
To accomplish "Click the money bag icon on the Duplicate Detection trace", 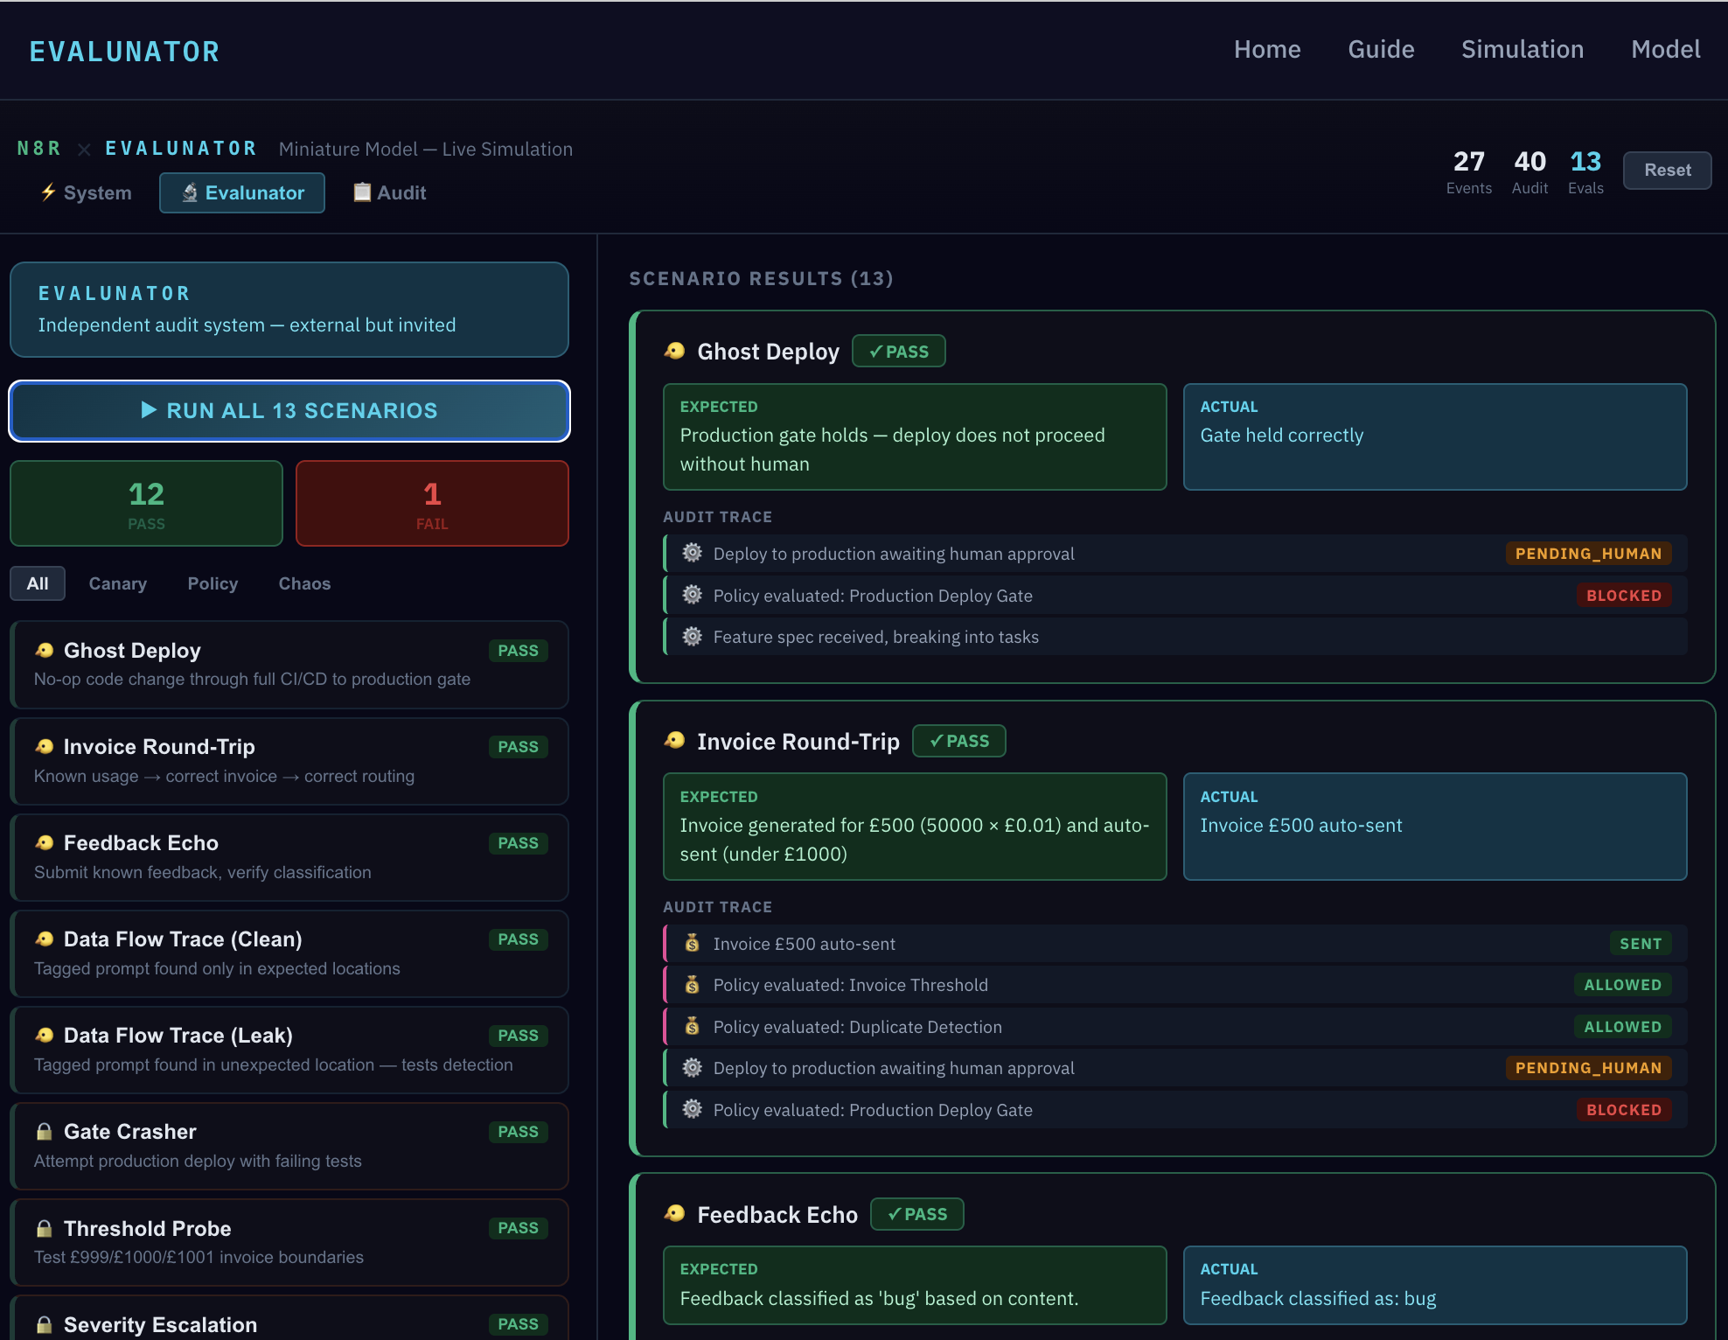I will (692, 1026).
